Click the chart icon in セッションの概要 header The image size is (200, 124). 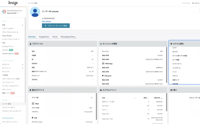[x=101, y=44]
